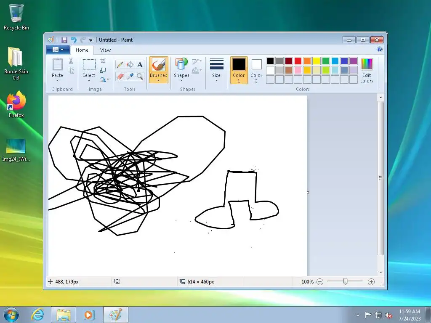Click the Action Center flag tray icon
Image resolution: width=431 pixels, height=323 pixels.
(368, 315)
